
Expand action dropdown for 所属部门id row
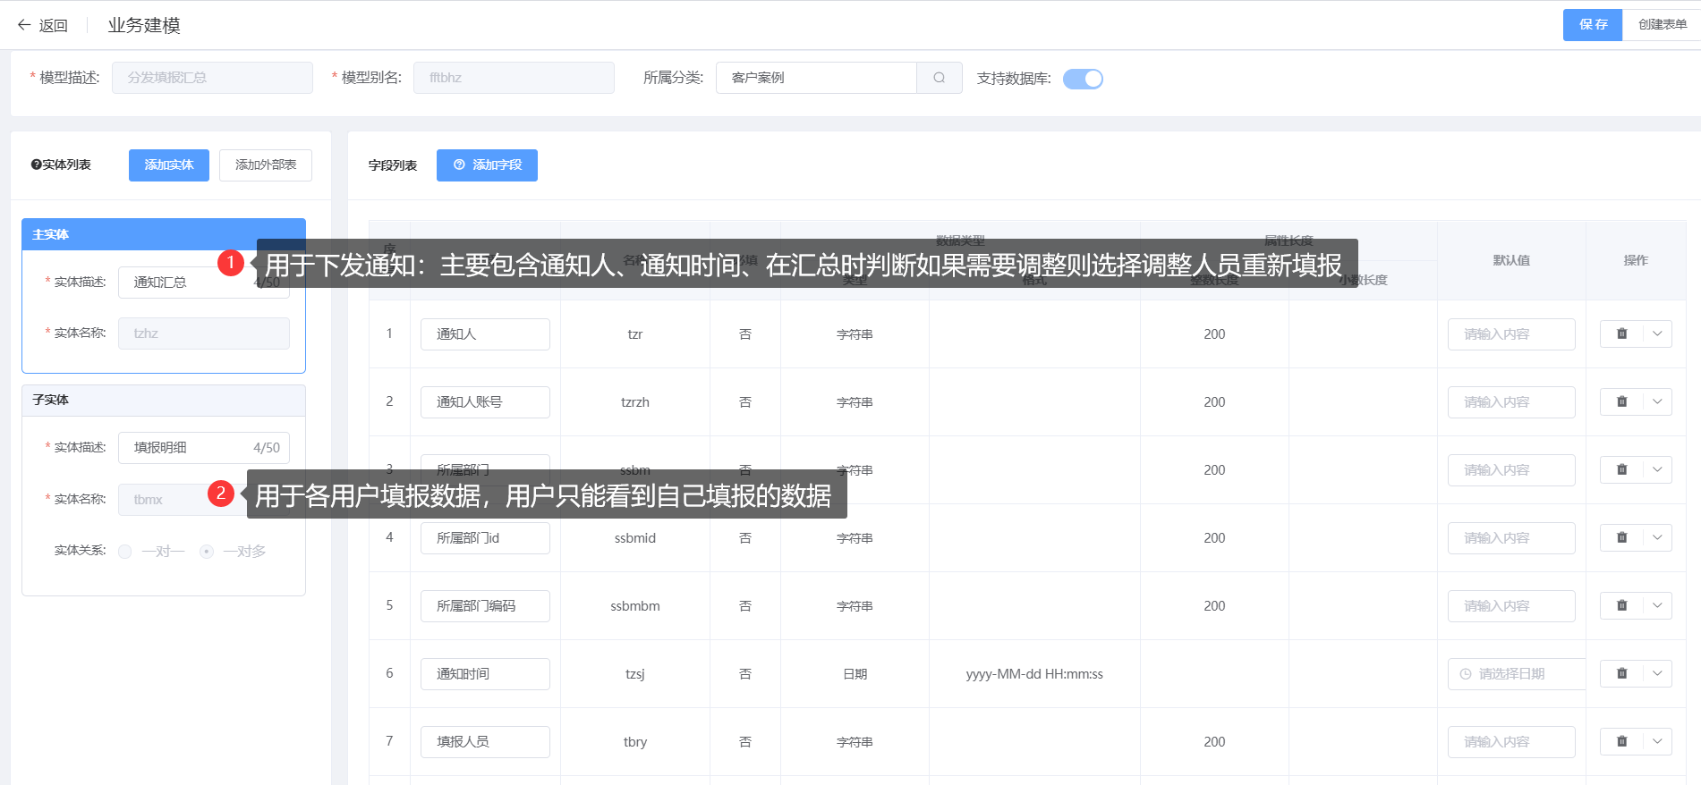(1657, 537)
